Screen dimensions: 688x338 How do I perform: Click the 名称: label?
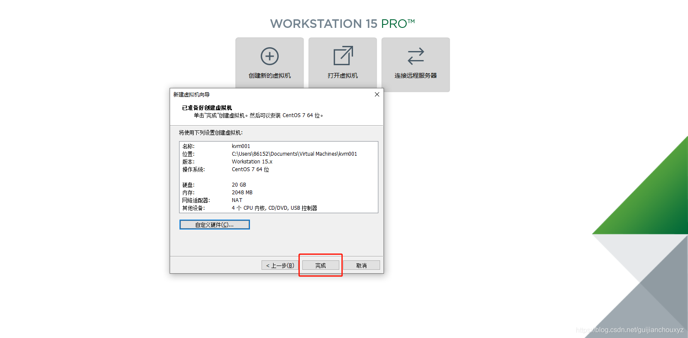(x=189, y=146)
